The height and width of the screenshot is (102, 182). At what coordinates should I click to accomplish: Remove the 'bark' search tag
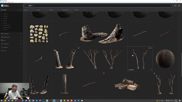point(32,6)
